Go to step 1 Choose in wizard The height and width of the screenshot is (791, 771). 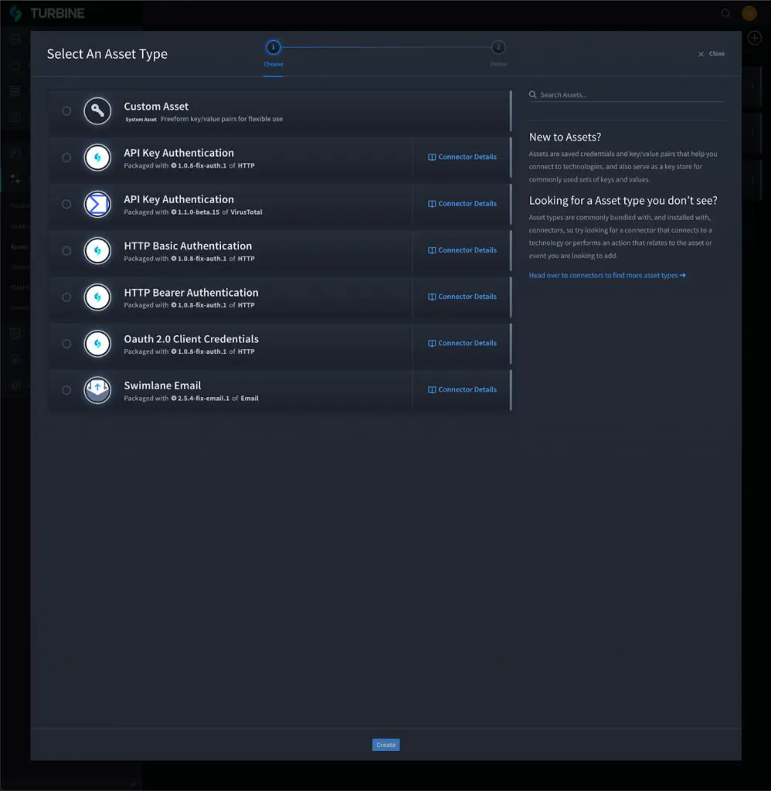(273, 48)
